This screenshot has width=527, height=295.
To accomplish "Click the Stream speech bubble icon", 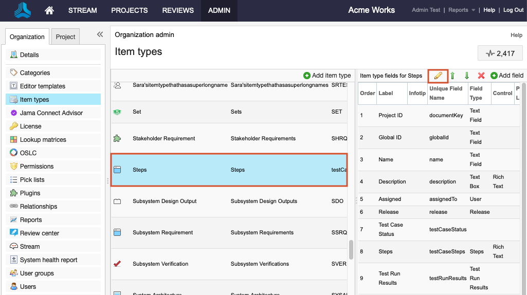I will 13,246.
